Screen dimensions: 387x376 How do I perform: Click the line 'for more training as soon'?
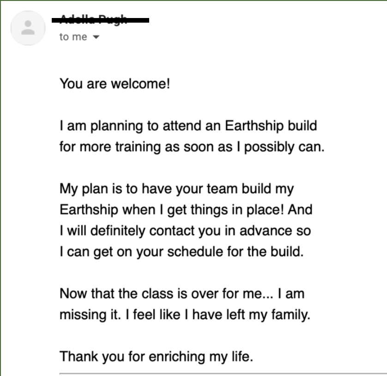[x=192, y=147]
